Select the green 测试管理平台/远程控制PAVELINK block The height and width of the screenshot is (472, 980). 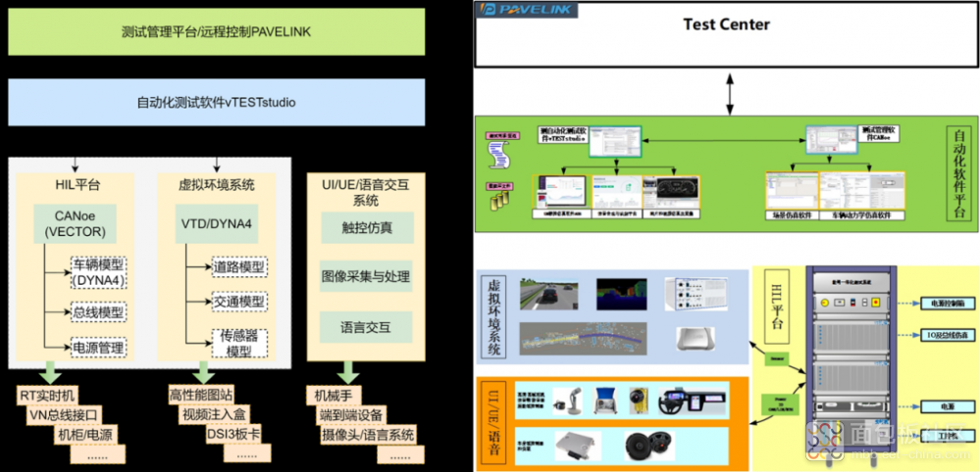point(216,31)
